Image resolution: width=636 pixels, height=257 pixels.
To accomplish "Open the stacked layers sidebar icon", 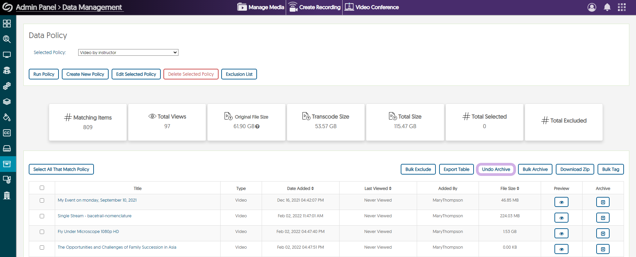I will click(7, 102).
